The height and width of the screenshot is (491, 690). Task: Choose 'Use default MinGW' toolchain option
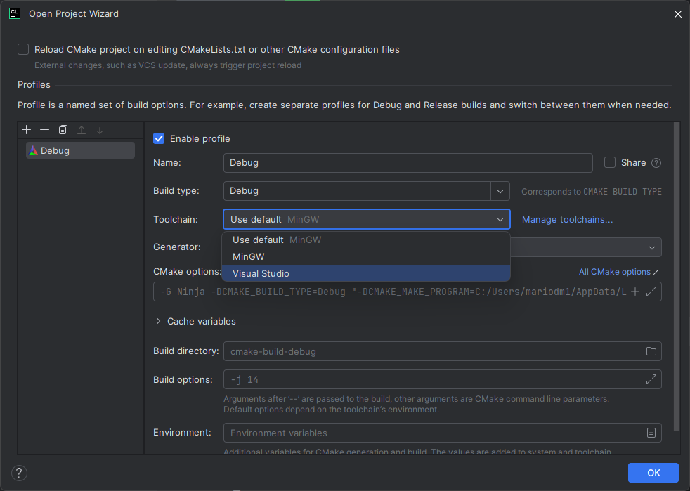pyautogui.click(x=366, y=240)
